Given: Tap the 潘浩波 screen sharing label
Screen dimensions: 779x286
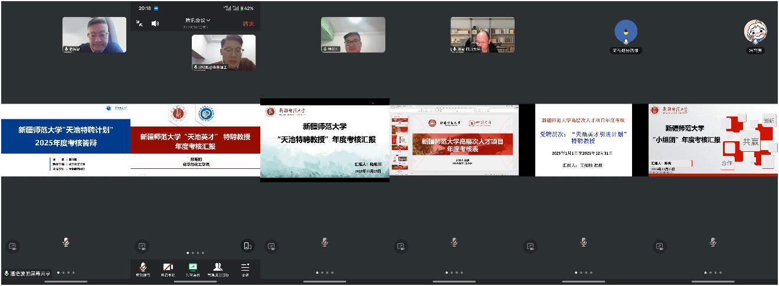Looking at the screenshot, I should pos(28,274).
